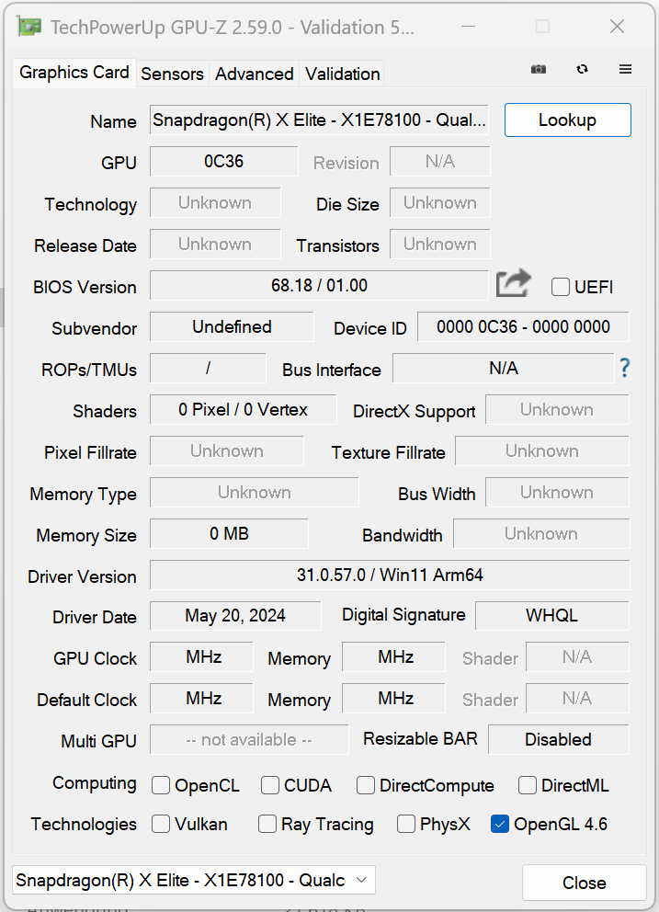Image resolution: width=659 pixels, height=912 pixels.
Task: Click the 'Technologies' label
Action: tap(84, 824)
